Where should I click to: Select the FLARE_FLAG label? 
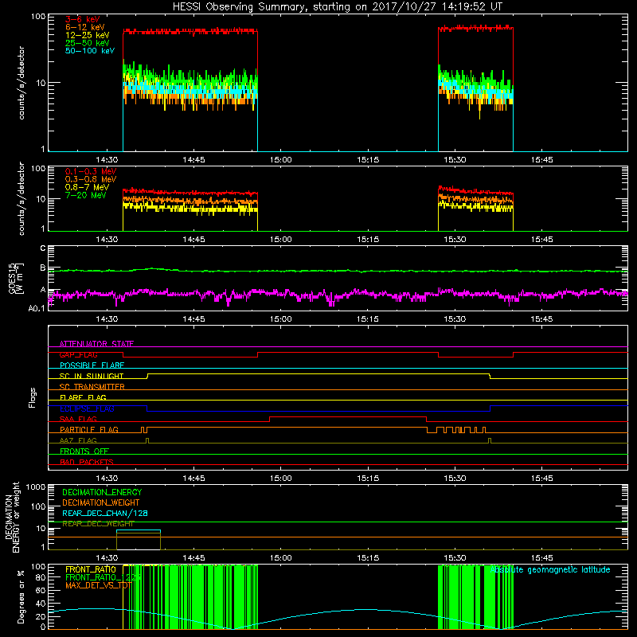tap(83, 397)
